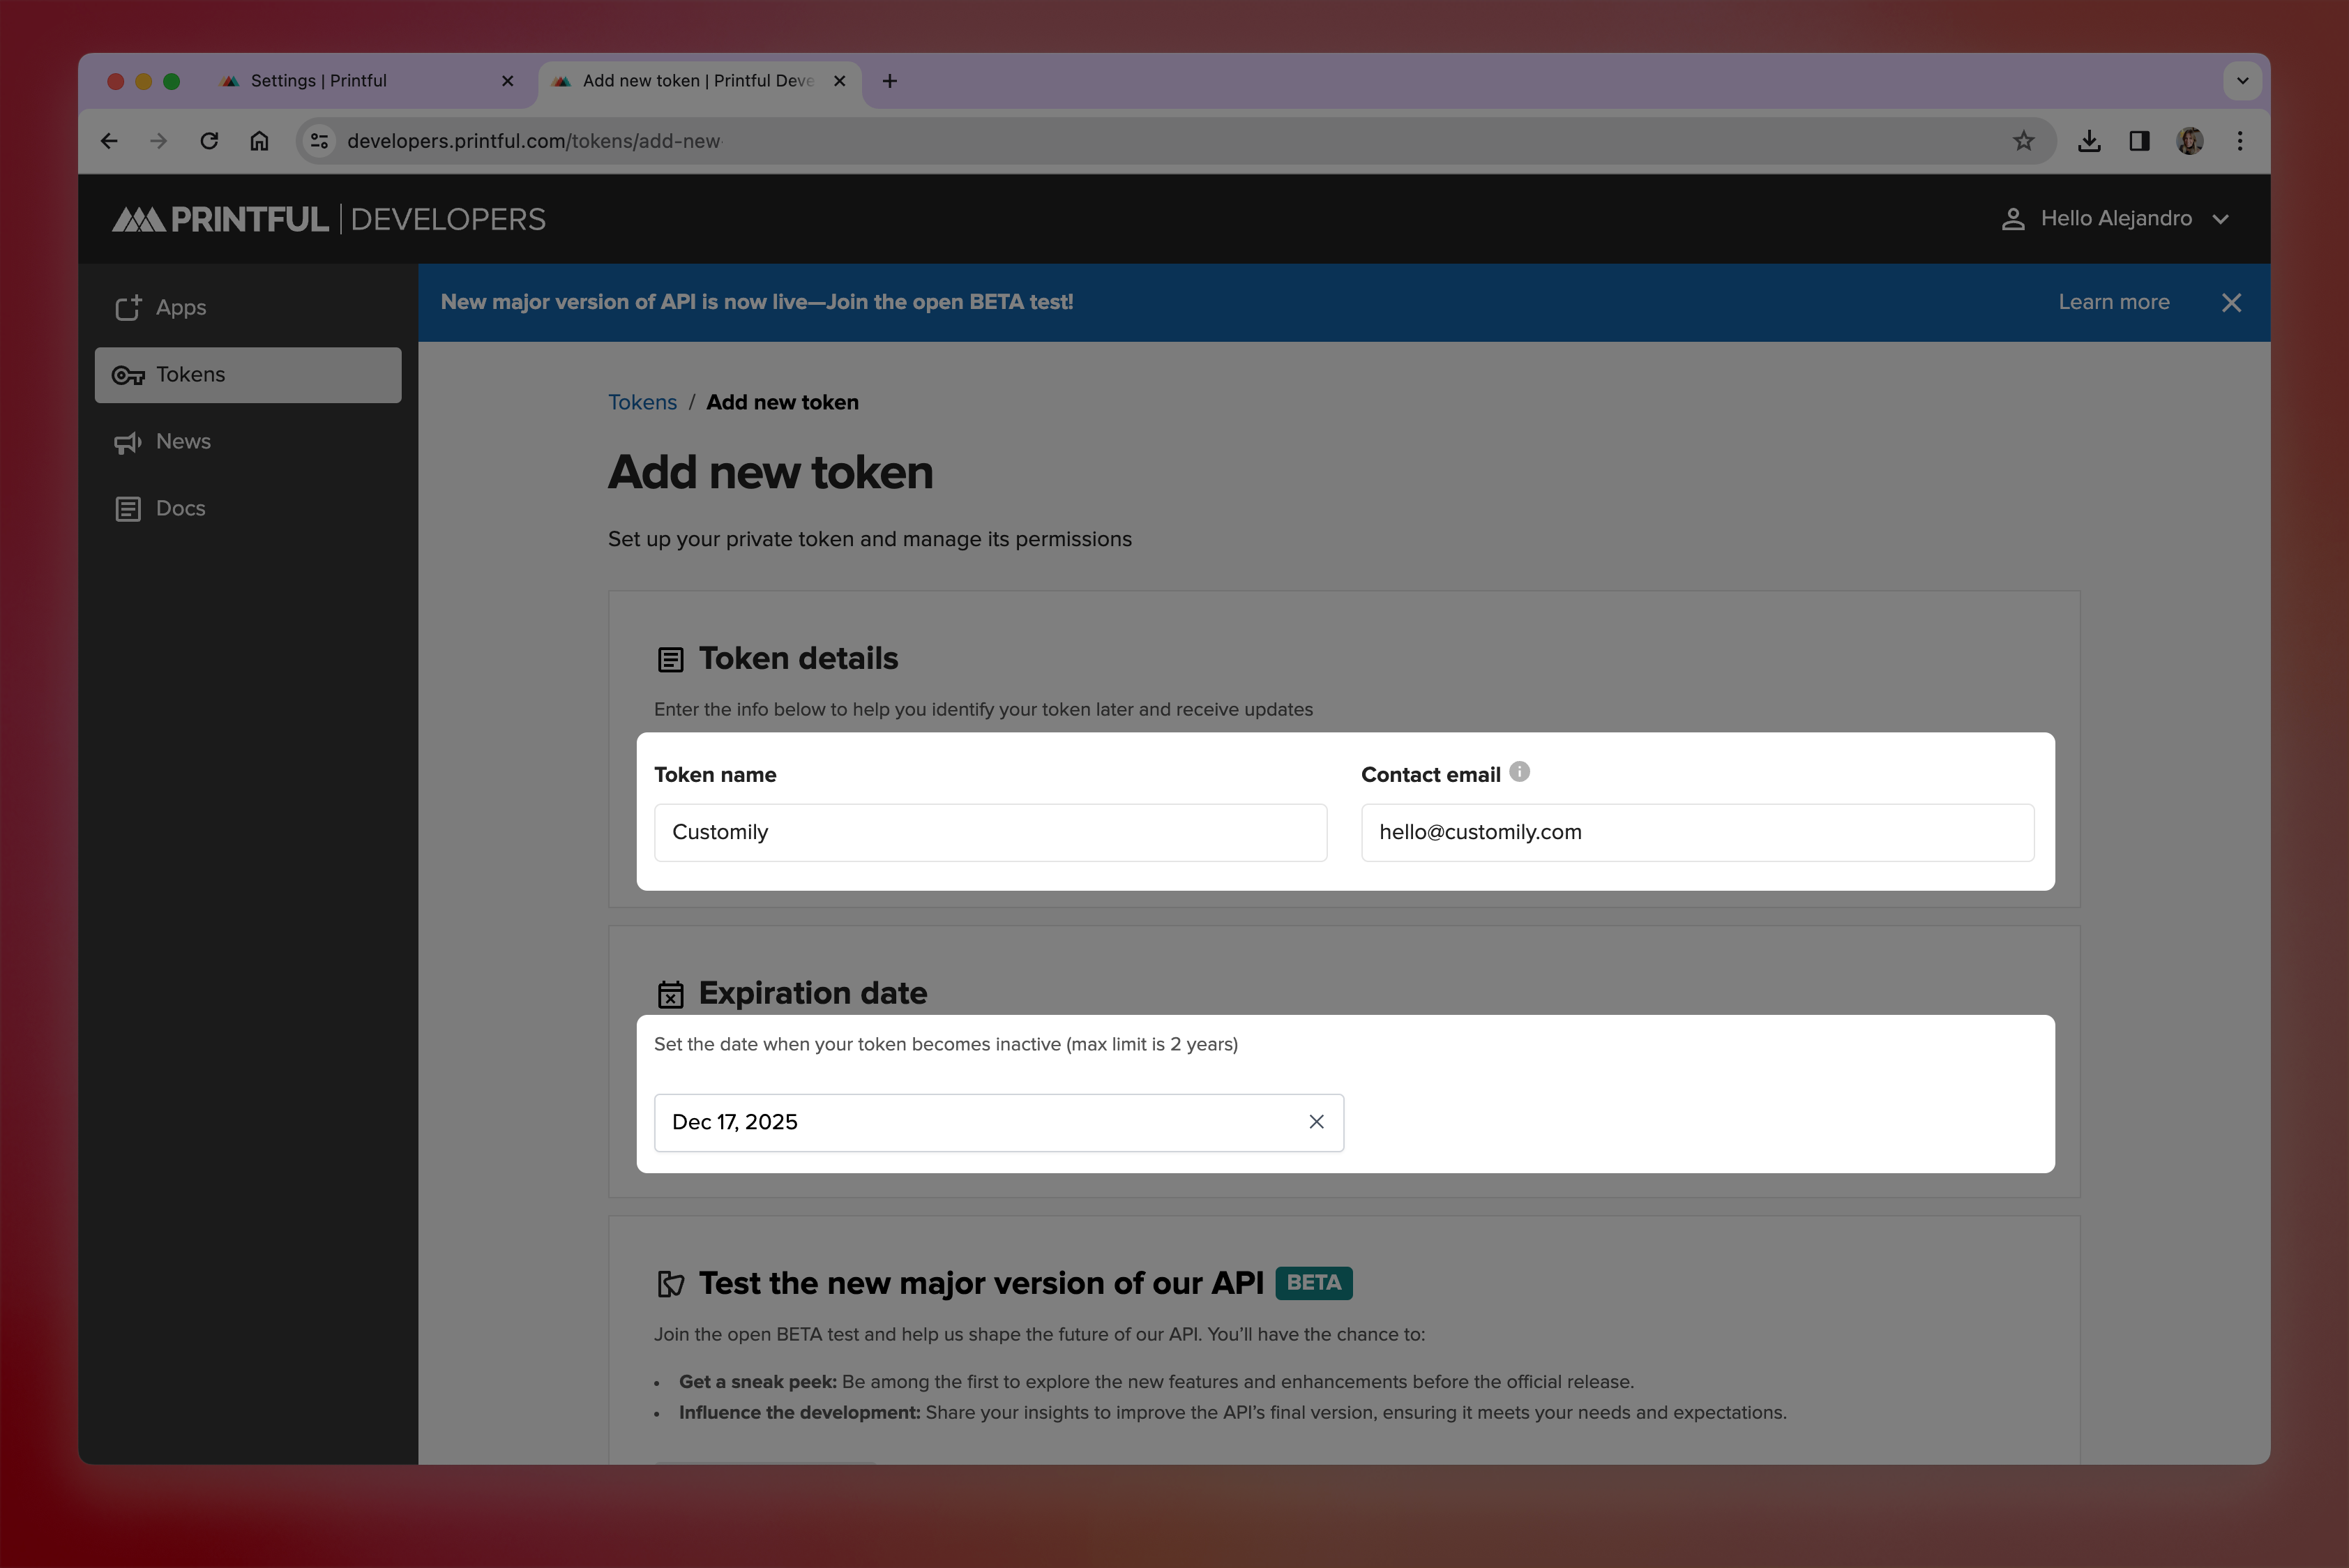Click the contact email info icon

[1519, 772]
